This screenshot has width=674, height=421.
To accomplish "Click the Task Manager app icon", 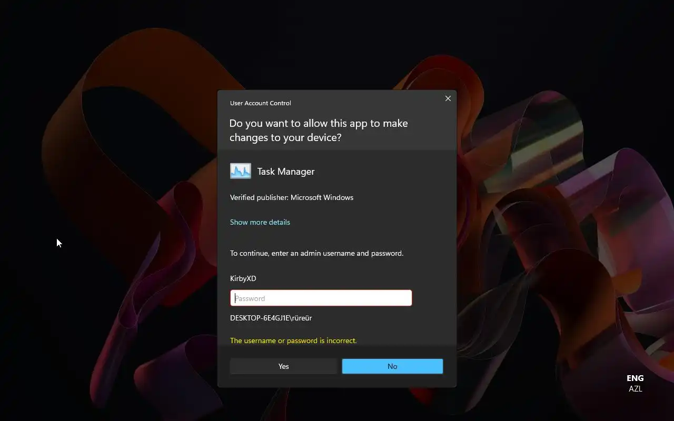I will tap(241, 171).
